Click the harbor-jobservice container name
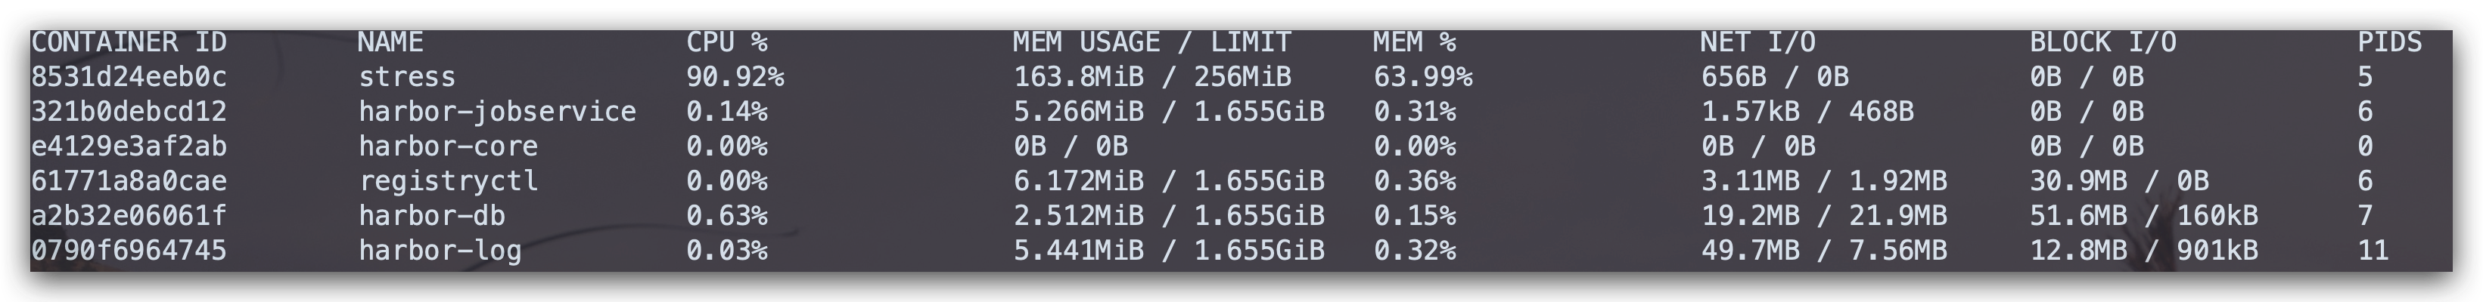The height and width of the screenshot is (302, 2483). tap(497, 112)
